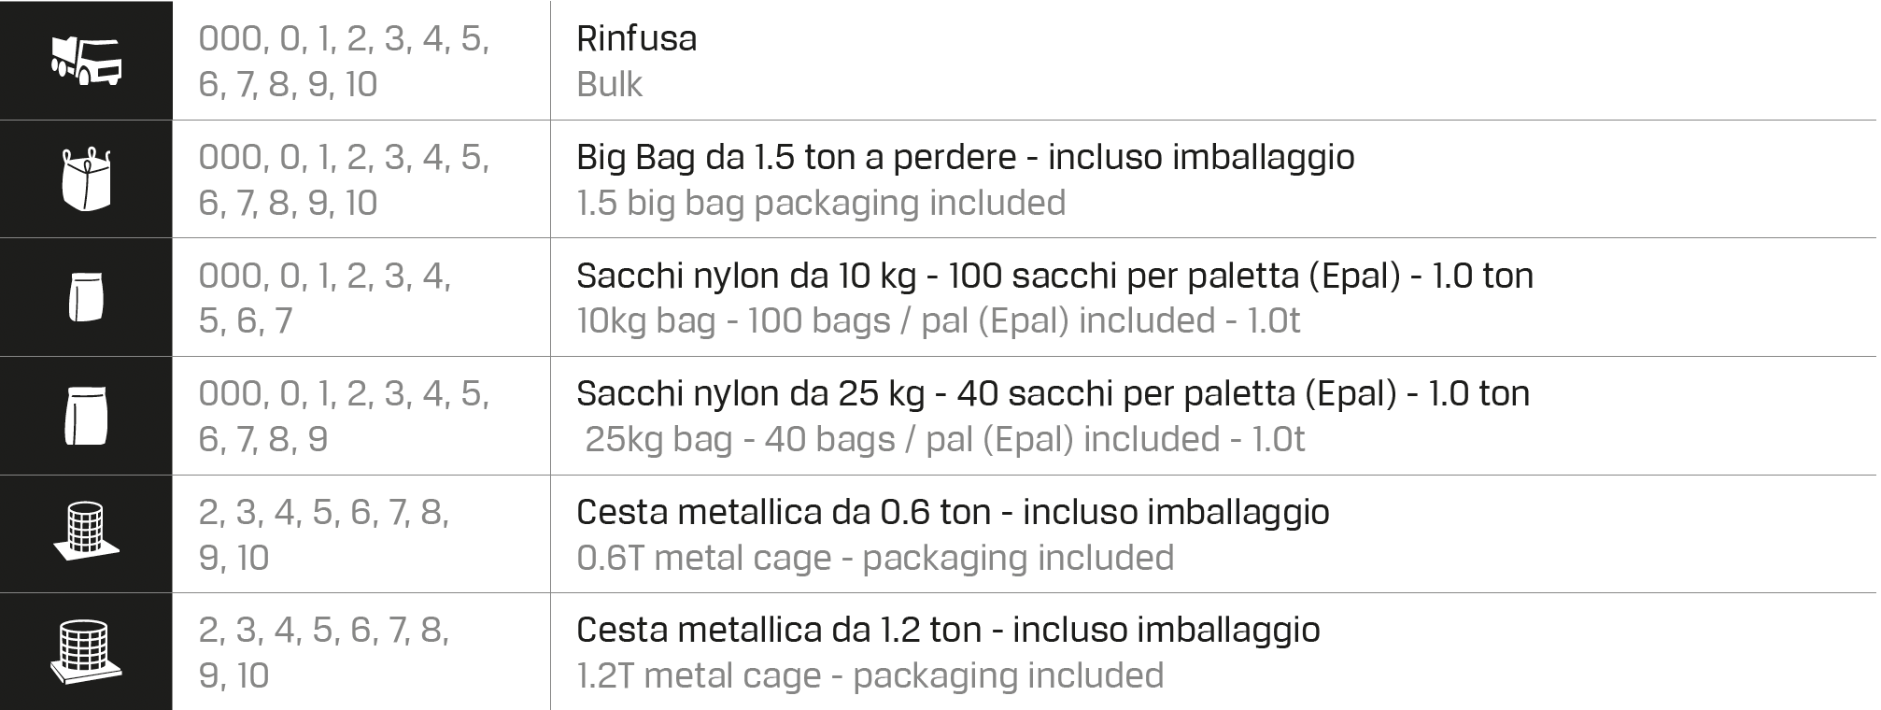
Task: Click 'Big Bag da 1.5 ton a perdere' text
Action: [x=965, y=157]
